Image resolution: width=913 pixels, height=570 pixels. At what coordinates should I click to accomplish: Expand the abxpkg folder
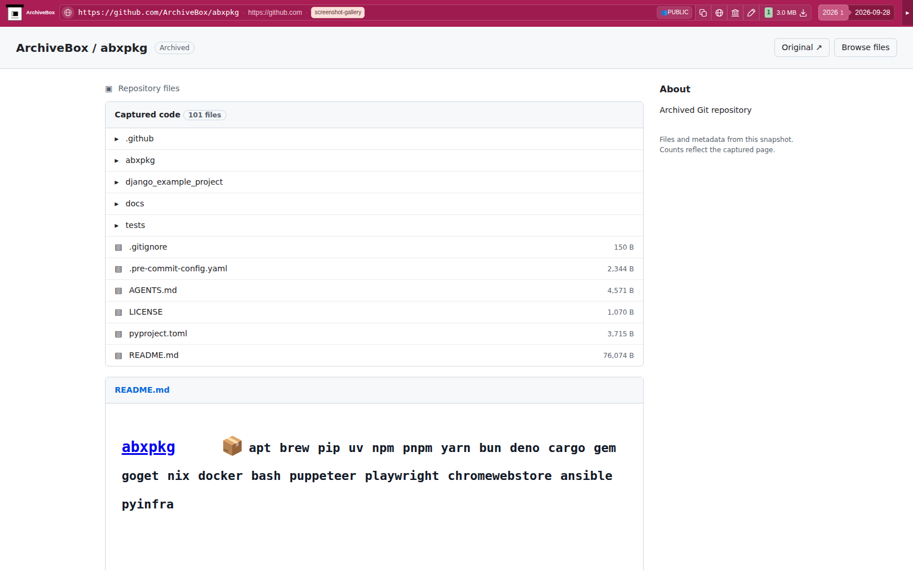pyautogui.click(x=374, y=160)
